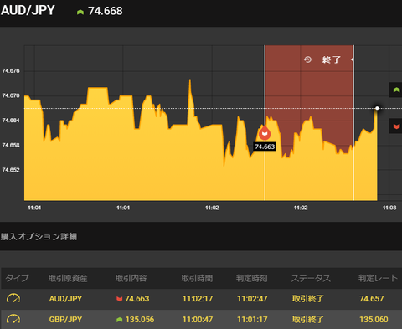Click the green arrow next to 74.668
The width and height of the screenshot is (402, 329).
80,12
